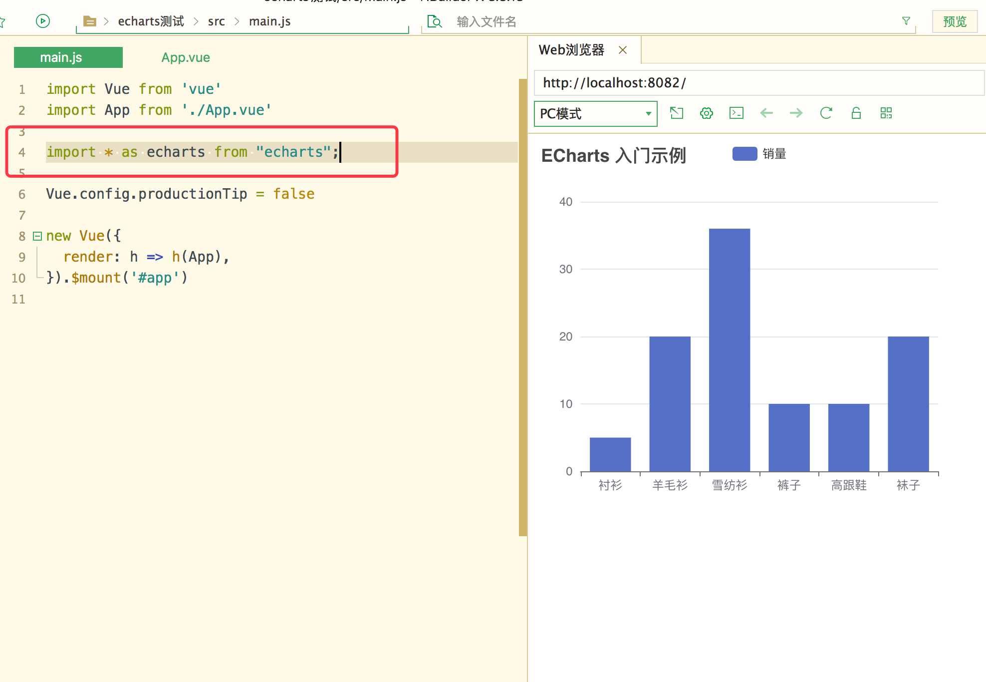986x682 pixels.
Task: Click line 2 import App code
Action: pos(159,110)
